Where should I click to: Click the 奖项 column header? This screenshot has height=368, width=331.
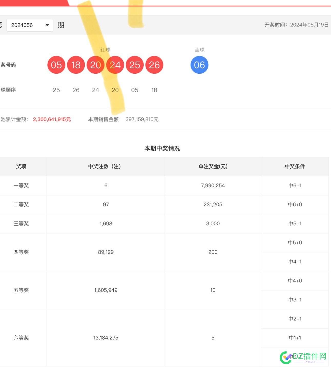[21, 166]
